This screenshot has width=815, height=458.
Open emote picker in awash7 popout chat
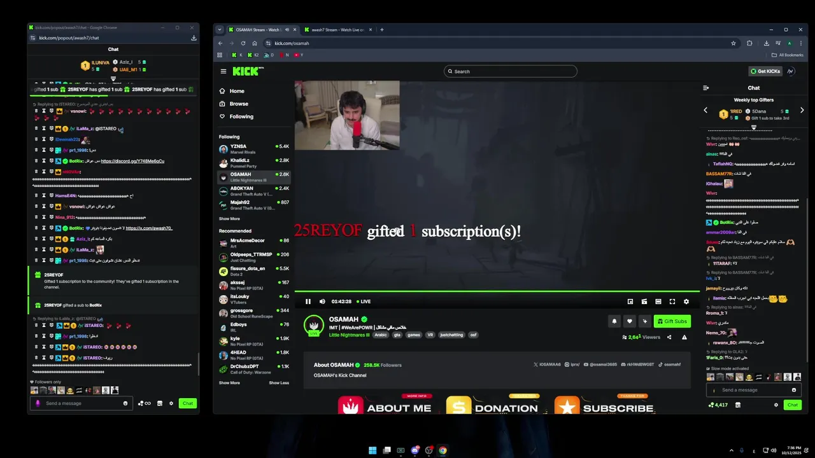point(125,403)
